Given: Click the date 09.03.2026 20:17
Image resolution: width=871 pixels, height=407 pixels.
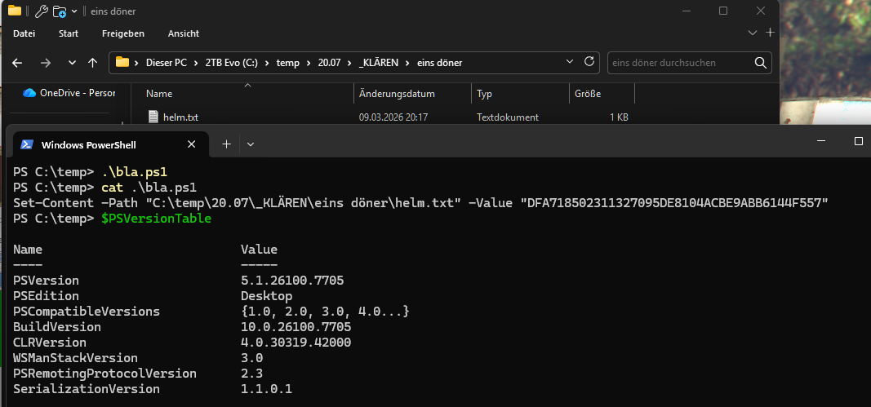Looking at the screenshot, I should point(393,117).
